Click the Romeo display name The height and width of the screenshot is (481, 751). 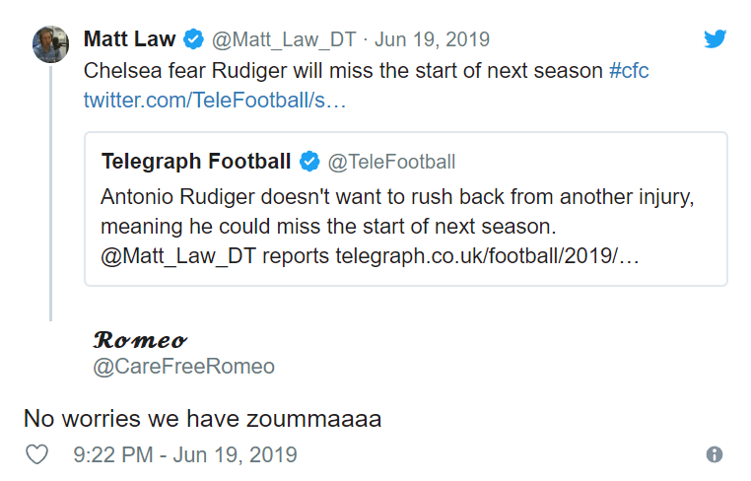tap(140, 340)
